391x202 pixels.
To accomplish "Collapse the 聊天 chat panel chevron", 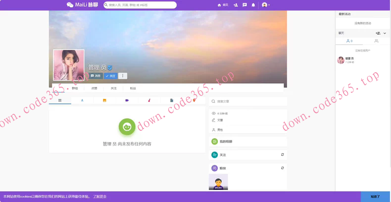I will click(x=385, y=33).
